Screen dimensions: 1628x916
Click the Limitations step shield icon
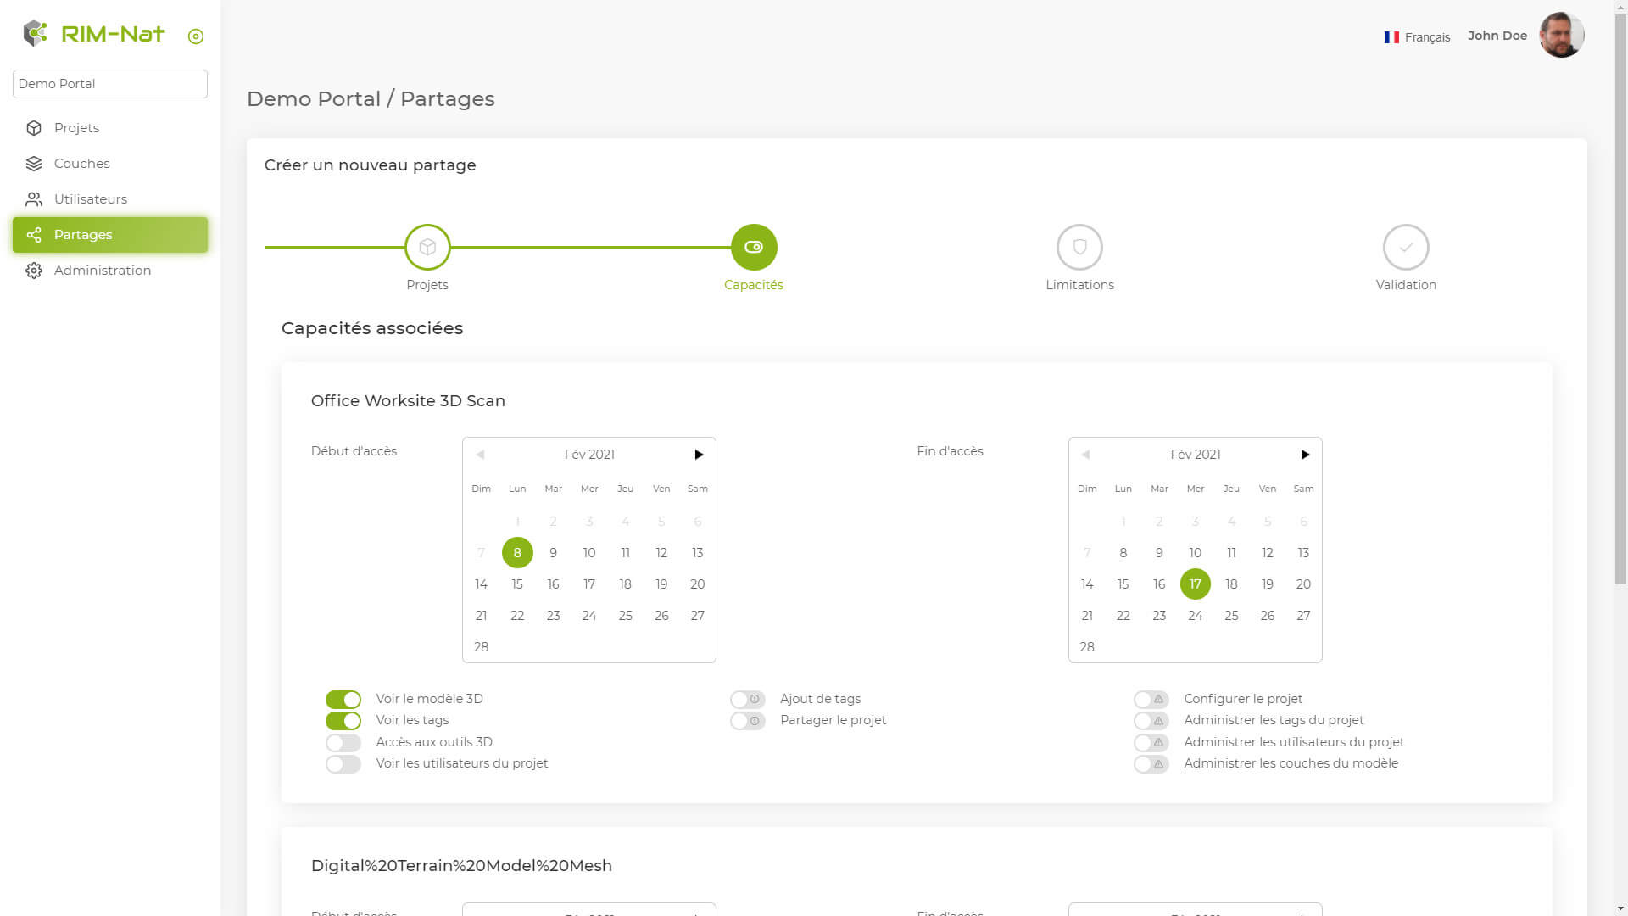tap(1079, 247)
